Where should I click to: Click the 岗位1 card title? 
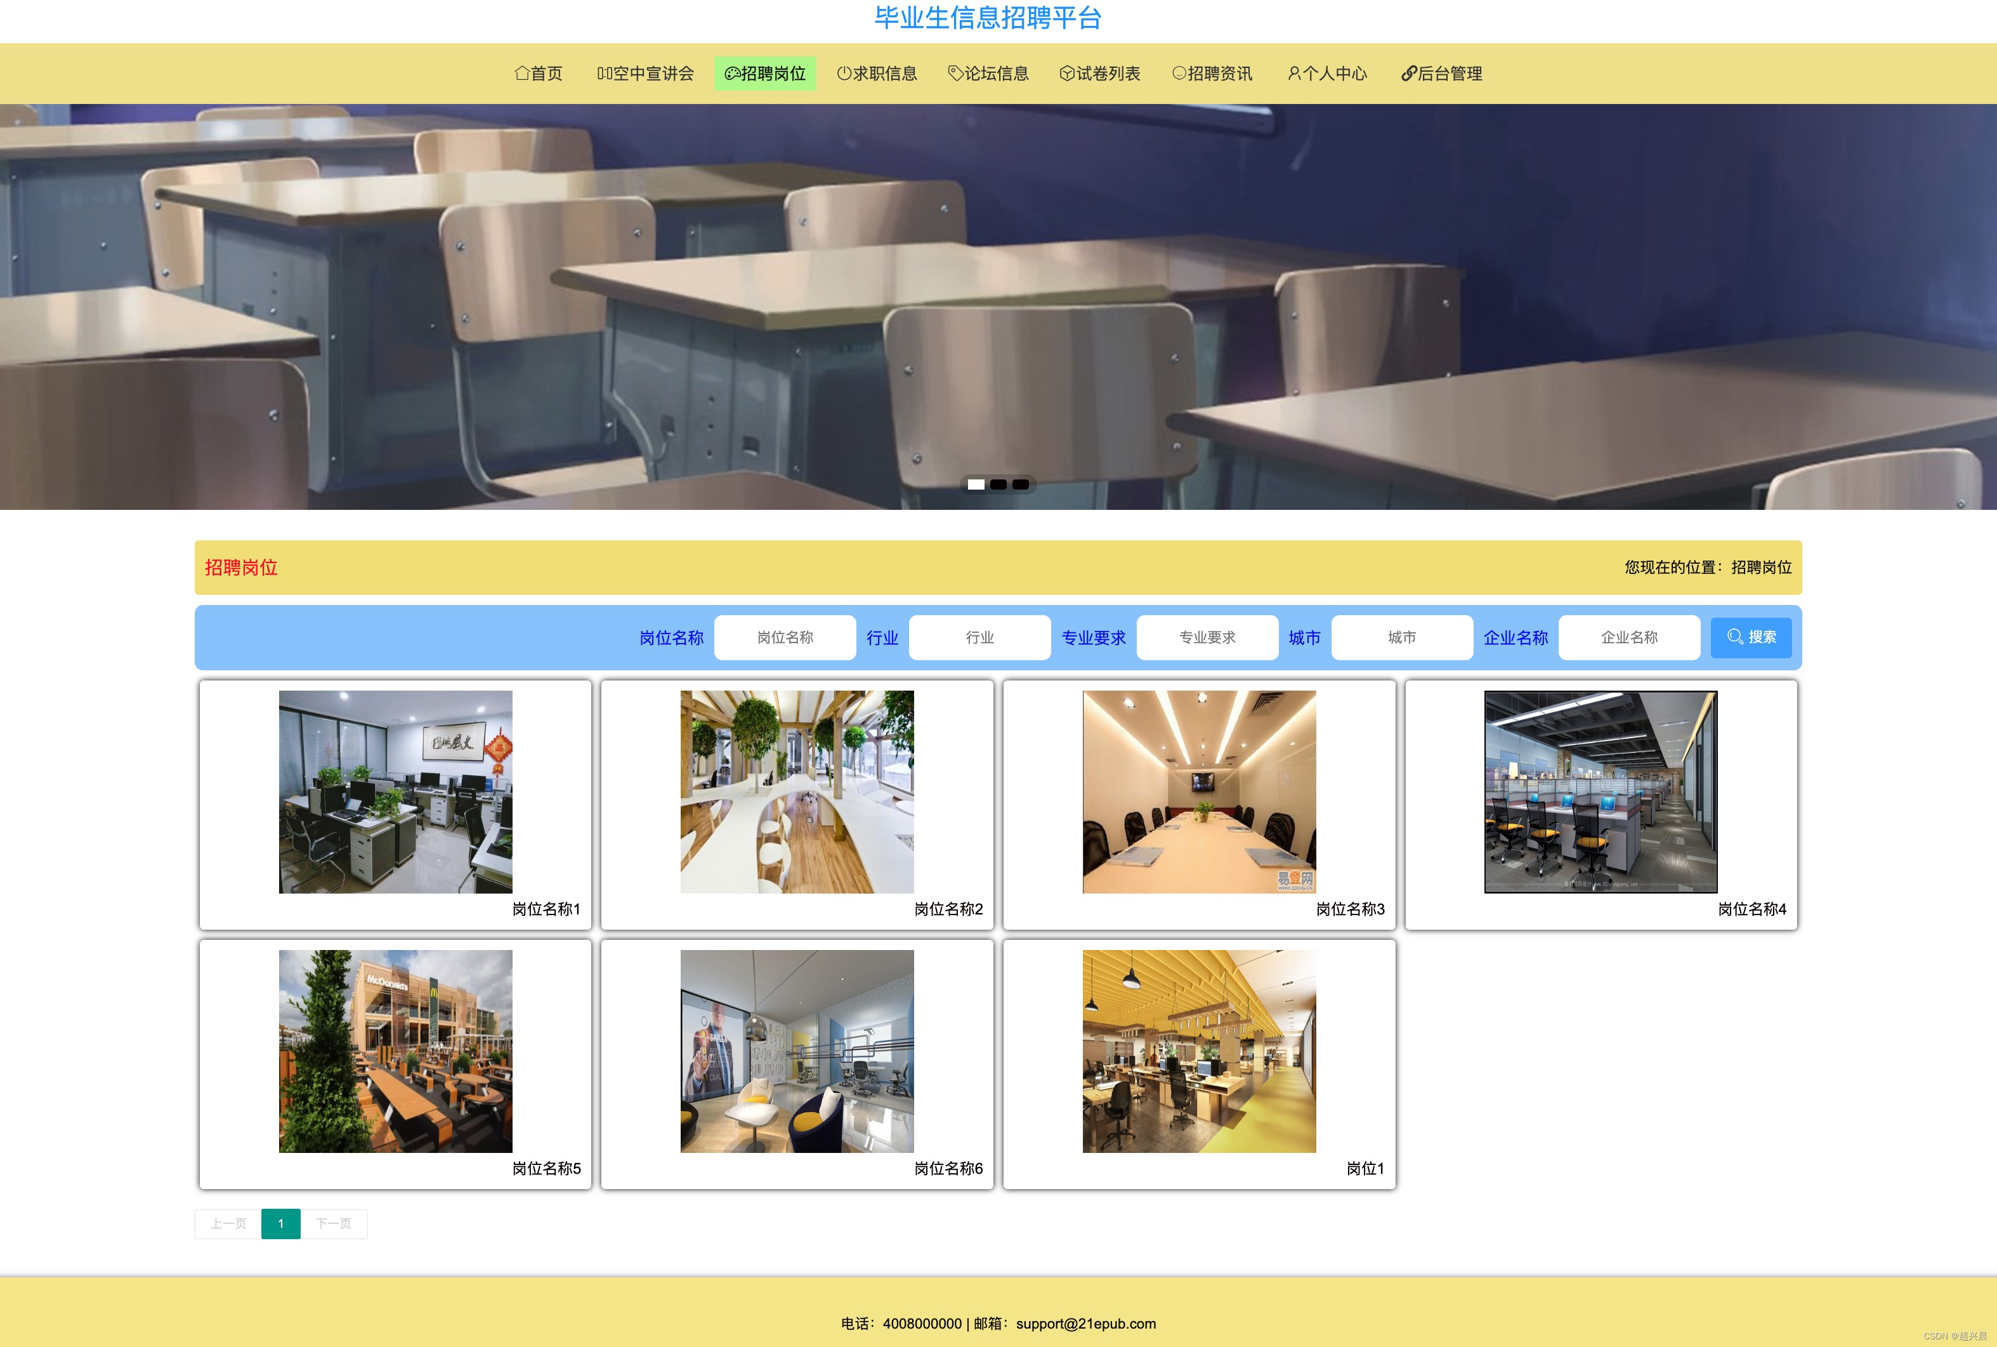1365,1168
